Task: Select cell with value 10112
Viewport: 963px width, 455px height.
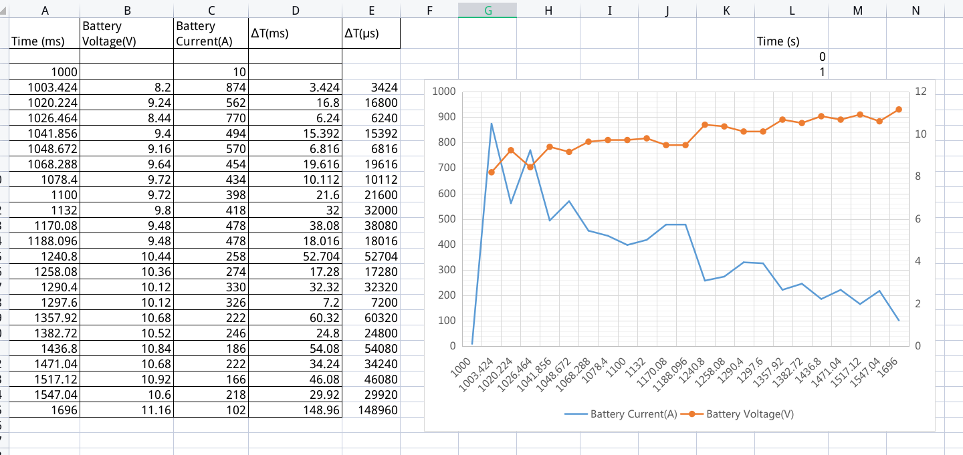Action: (371, 179)
